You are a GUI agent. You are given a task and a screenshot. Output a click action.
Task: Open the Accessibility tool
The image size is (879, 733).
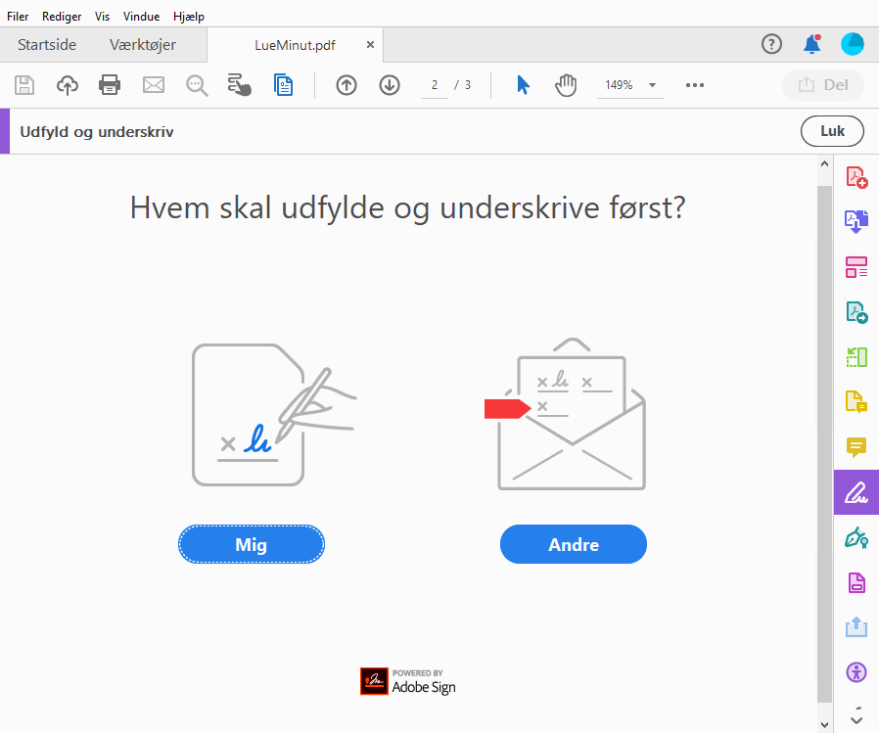pos(856,672)
